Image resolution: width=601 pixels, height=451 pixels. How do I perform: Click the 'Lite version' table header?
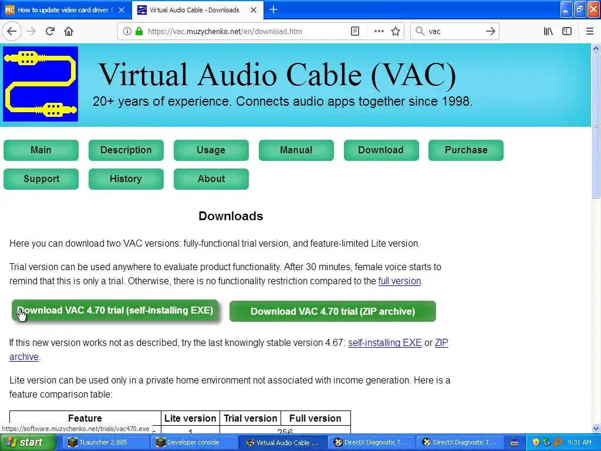(190, 418)
